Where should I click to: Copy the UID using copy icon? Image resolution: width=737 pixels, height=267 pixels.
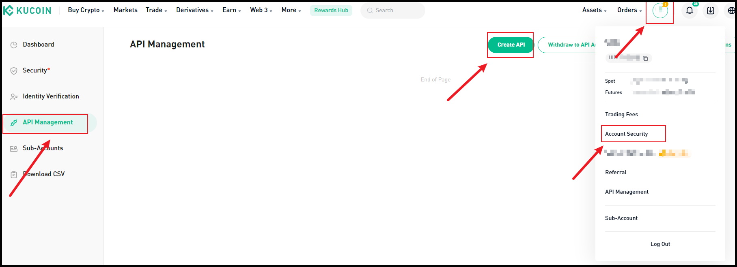click(645, 58)
